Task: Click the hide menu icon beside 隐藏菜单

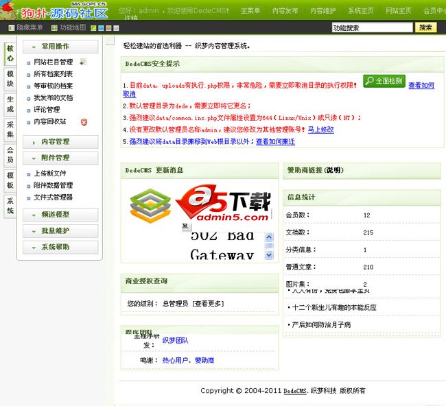Action: tap(12, 28)
